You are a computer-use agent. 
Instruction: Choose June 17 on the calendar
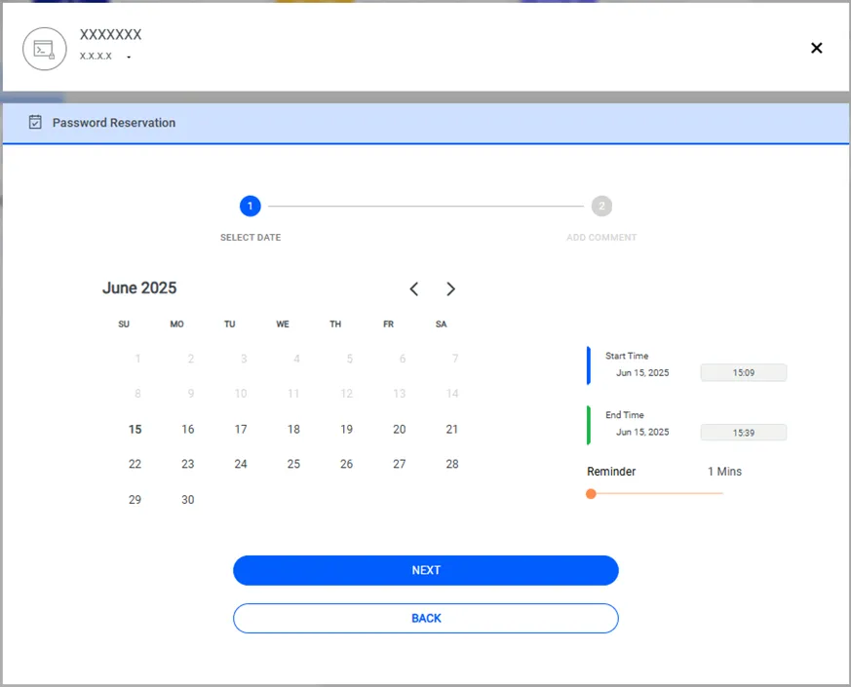tap(241, 429)
